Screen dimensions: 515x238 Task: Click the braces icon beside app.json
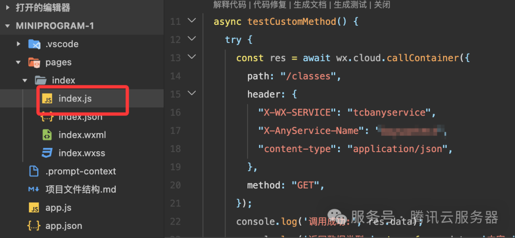[x=34, y=226]
